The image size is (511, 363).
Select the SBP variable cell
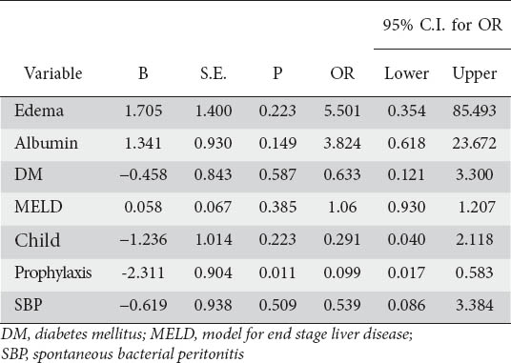pyautogui.click(x=29, y=305)
